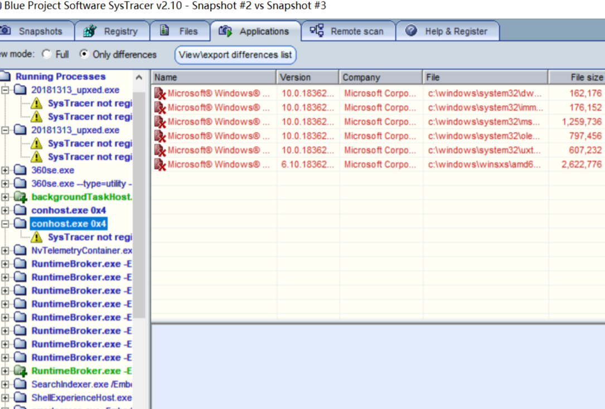The width and height of the screenshot is (605, 409).
Task: Collapse the selected conhost.exe 0x4 node
Action: (5, 223)
